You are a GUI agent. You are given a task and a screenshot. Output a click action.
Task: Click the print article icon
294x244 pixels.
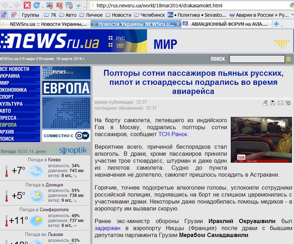click(265, 103)
